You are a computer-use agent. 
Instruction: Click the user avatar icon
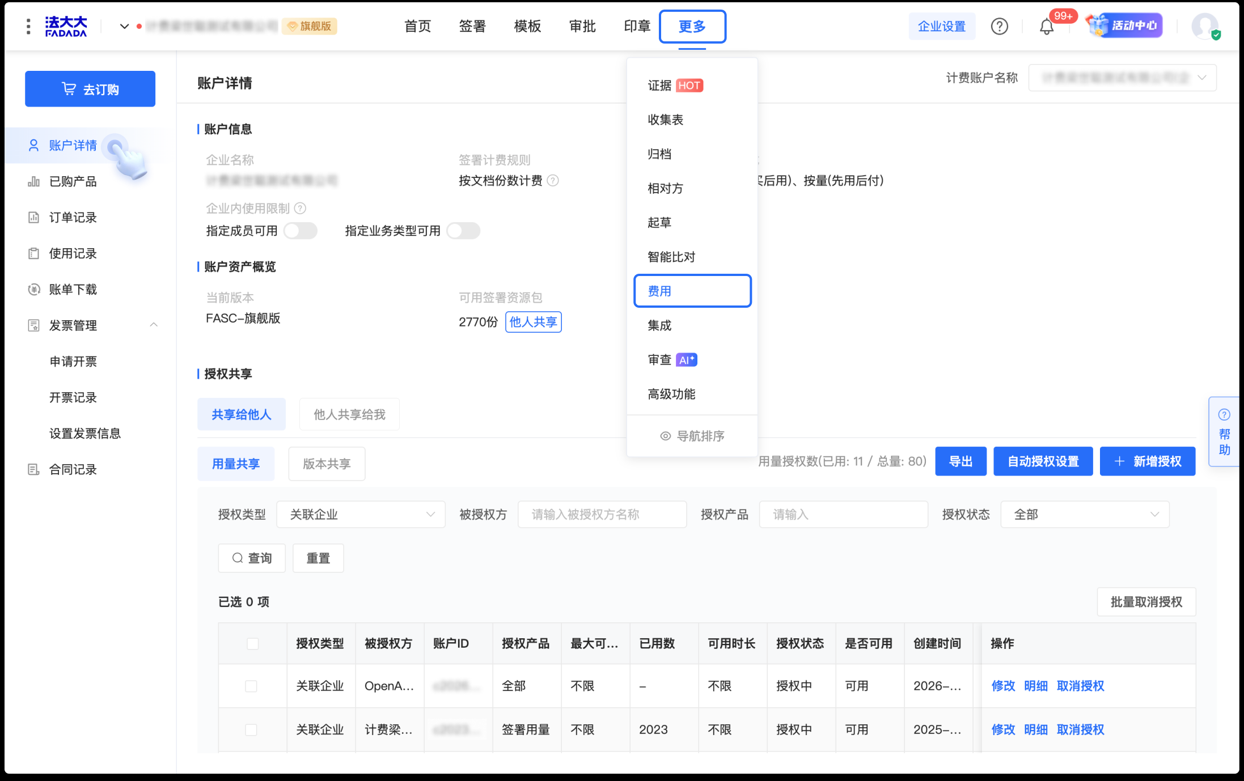pos(1204,26)
